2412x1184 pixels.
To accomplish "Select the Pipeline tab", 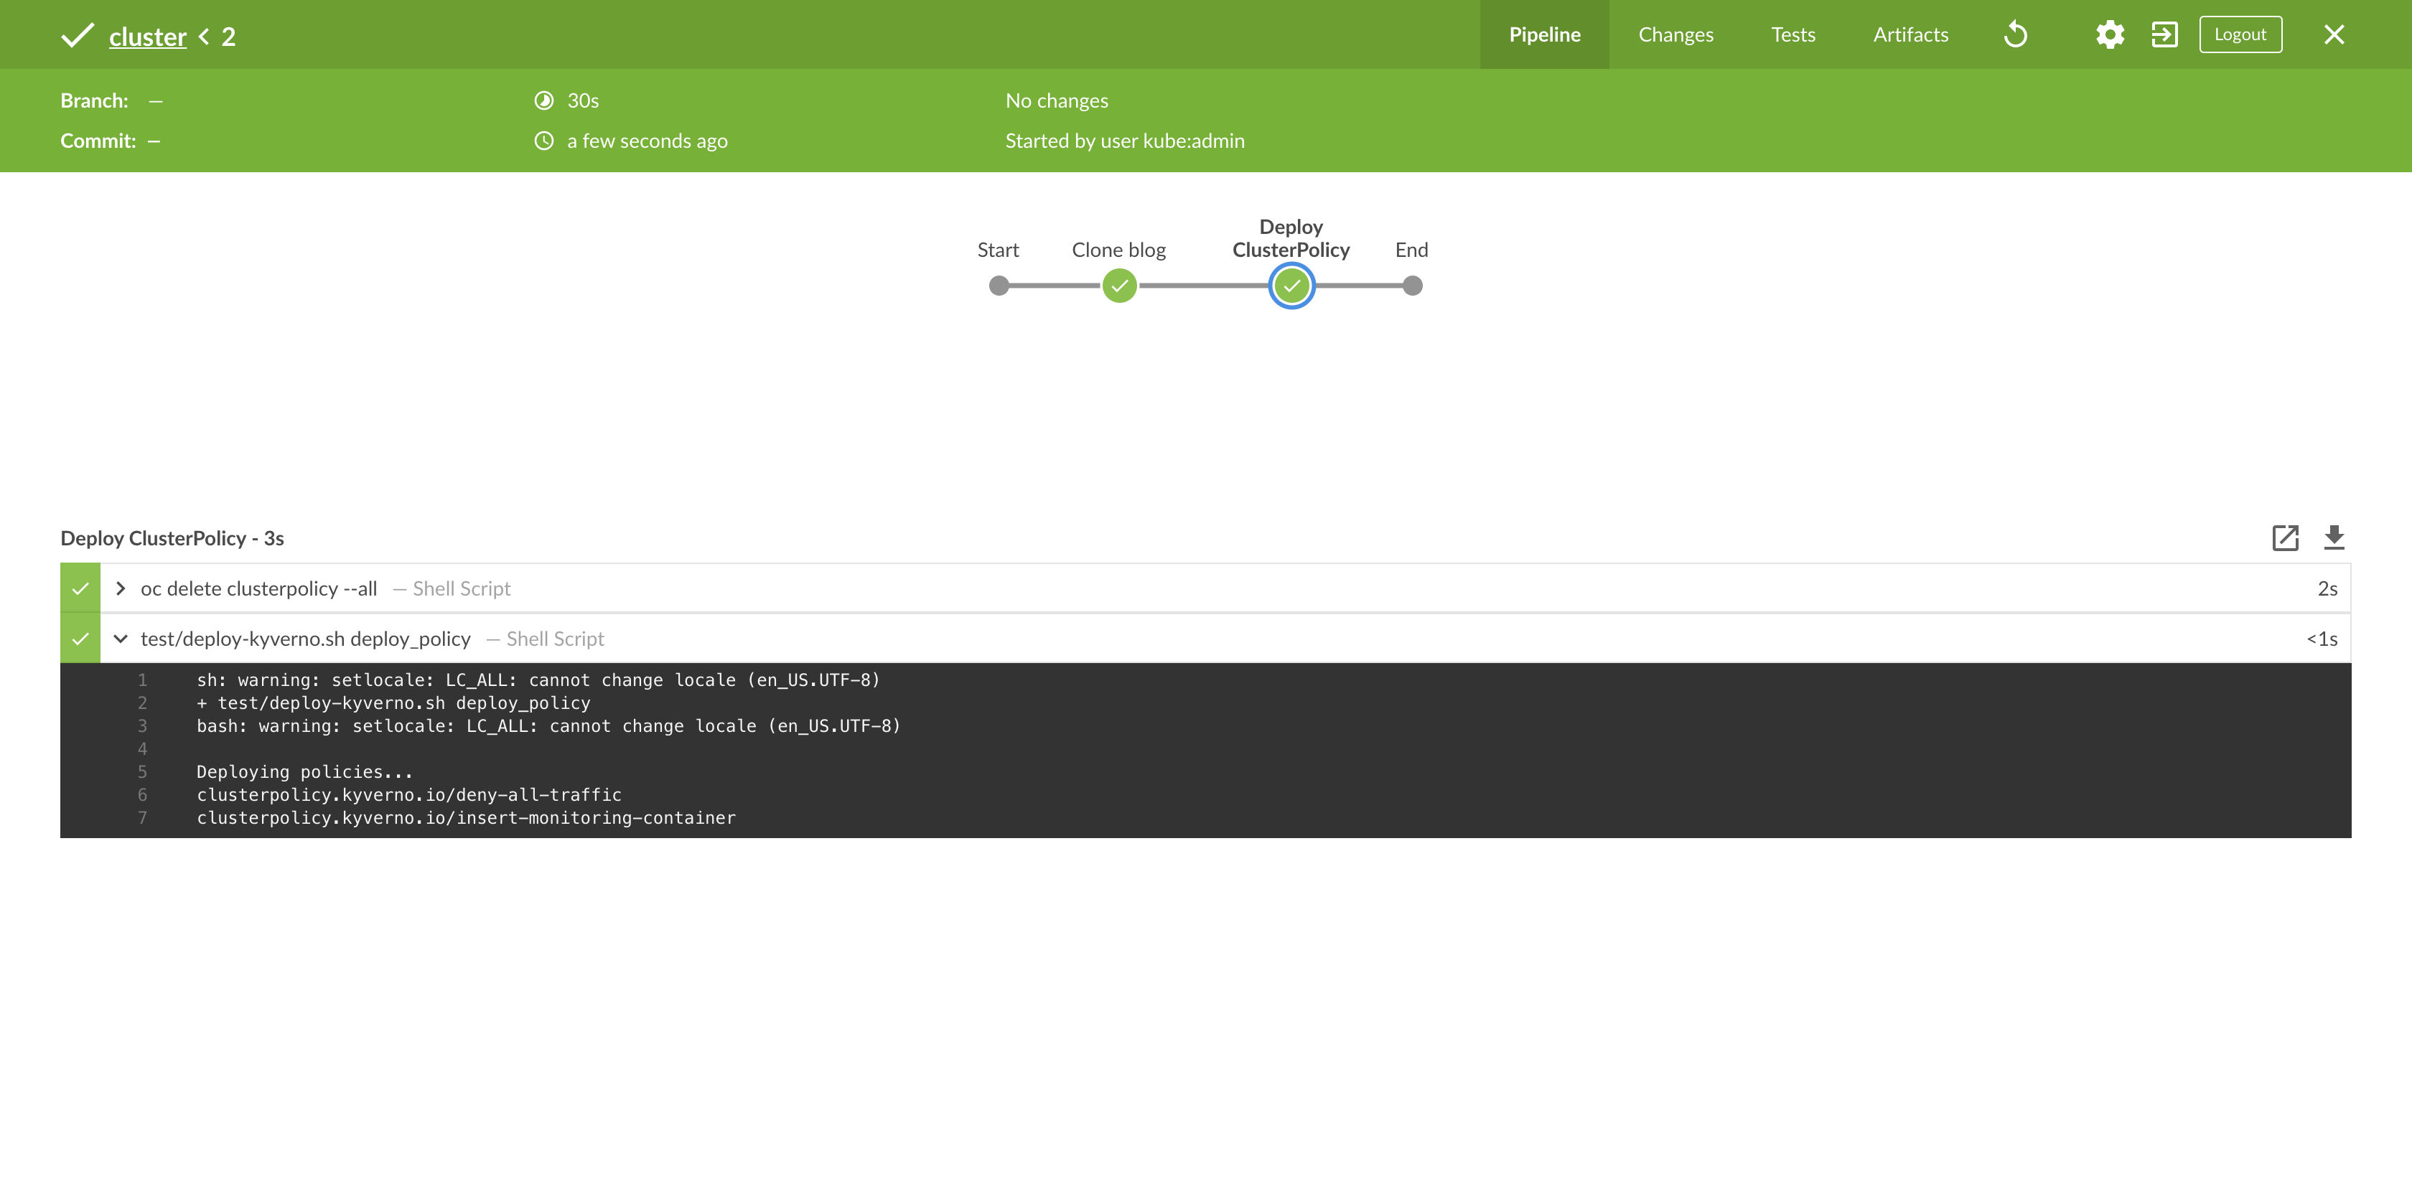I will click(x=1544, y=34).
